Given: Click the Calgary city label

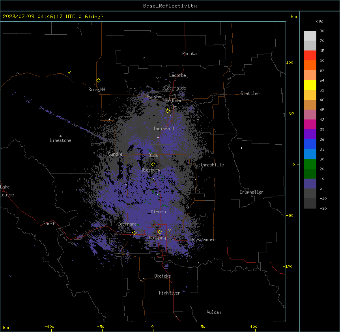Looking at the screenshot, I should (x=158, y=238).
